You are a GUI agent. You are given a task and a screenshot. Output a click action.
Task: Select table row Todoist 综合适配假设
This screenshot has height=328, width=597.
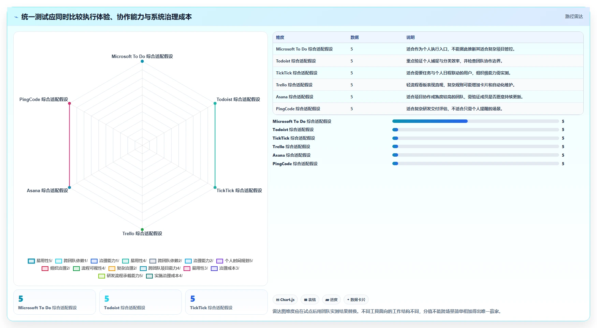click(428, 61)
